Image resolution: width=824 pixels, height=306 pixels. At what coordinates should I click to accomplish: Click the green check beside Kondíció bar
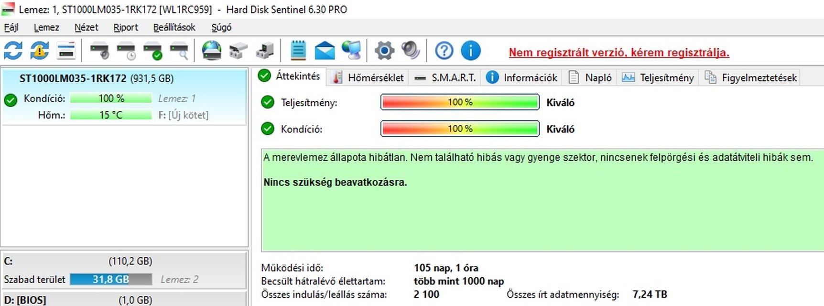pyautogui.click(x=268, y=129)
